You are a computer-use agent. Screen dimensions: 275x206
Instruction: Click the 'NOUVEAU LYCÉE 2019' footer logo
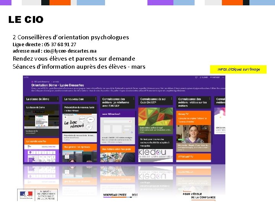tap(120, 195)
